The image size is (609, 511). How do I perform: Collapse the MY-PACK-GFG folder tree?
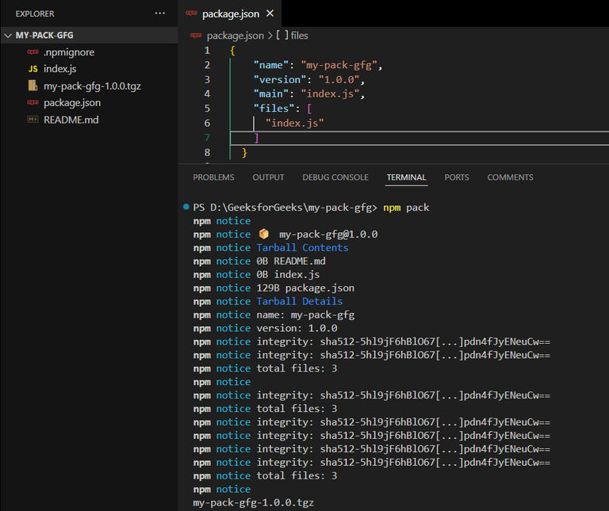coord(9,36)
